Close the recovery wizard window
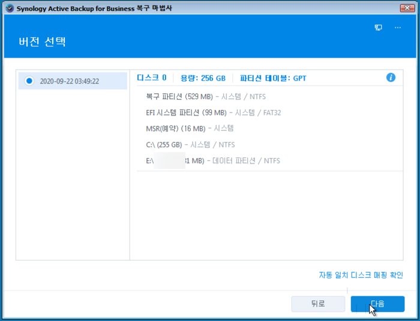This screenshot has width=420, height=321. click(407, 8)
